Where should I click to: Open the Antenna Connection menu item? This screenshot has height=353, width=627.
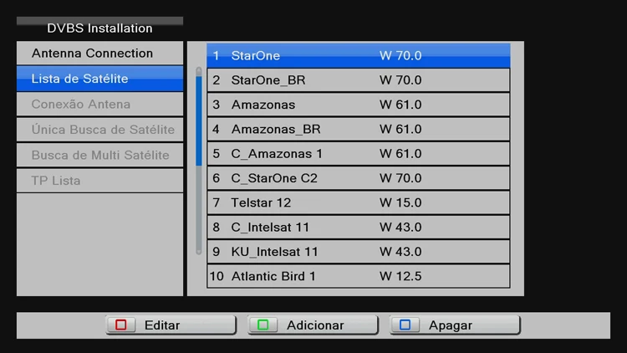tap(100, 54)
